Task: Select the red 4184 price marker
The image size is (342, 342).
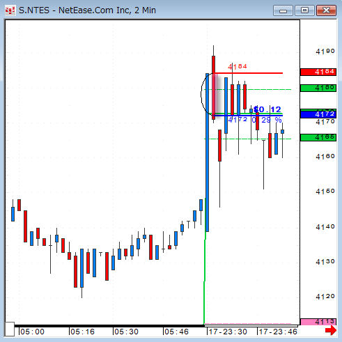Action: (x=318, y=72)
